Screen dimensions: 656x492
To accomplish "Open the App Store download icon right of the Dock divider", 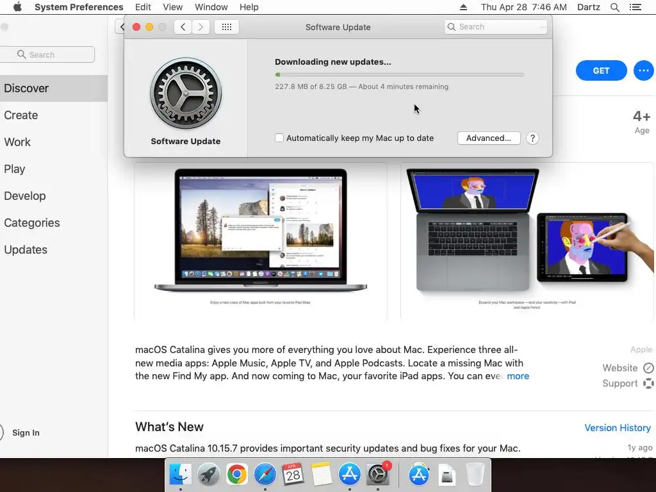I will pyautogui.click(x=419, y=475).
